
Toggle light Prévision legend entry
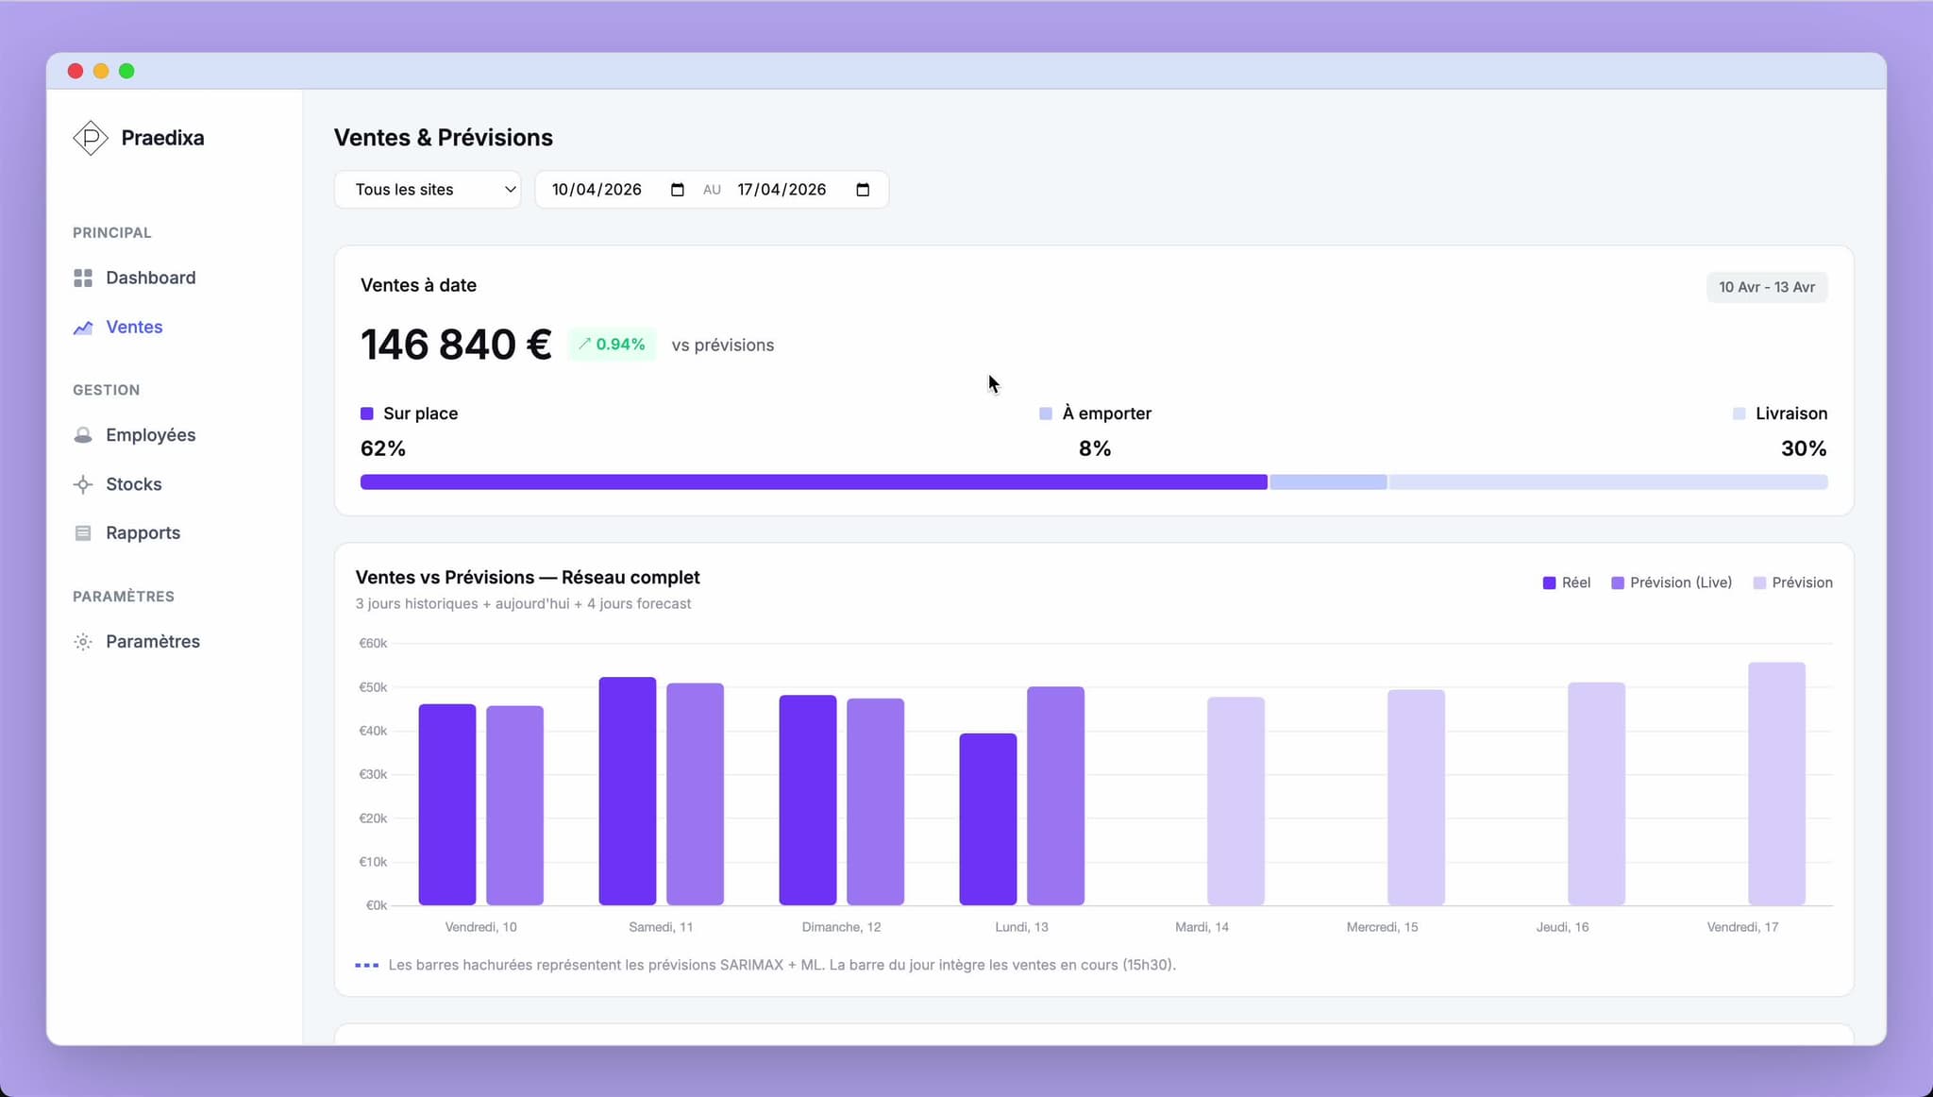[x=1791, y=582]
